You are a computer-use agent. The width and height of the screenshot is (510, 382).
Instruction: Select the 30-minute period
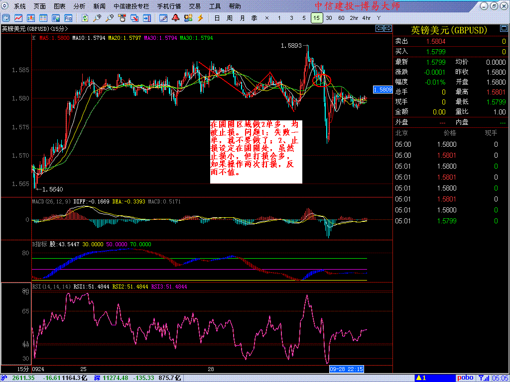(x=329, y=18)
